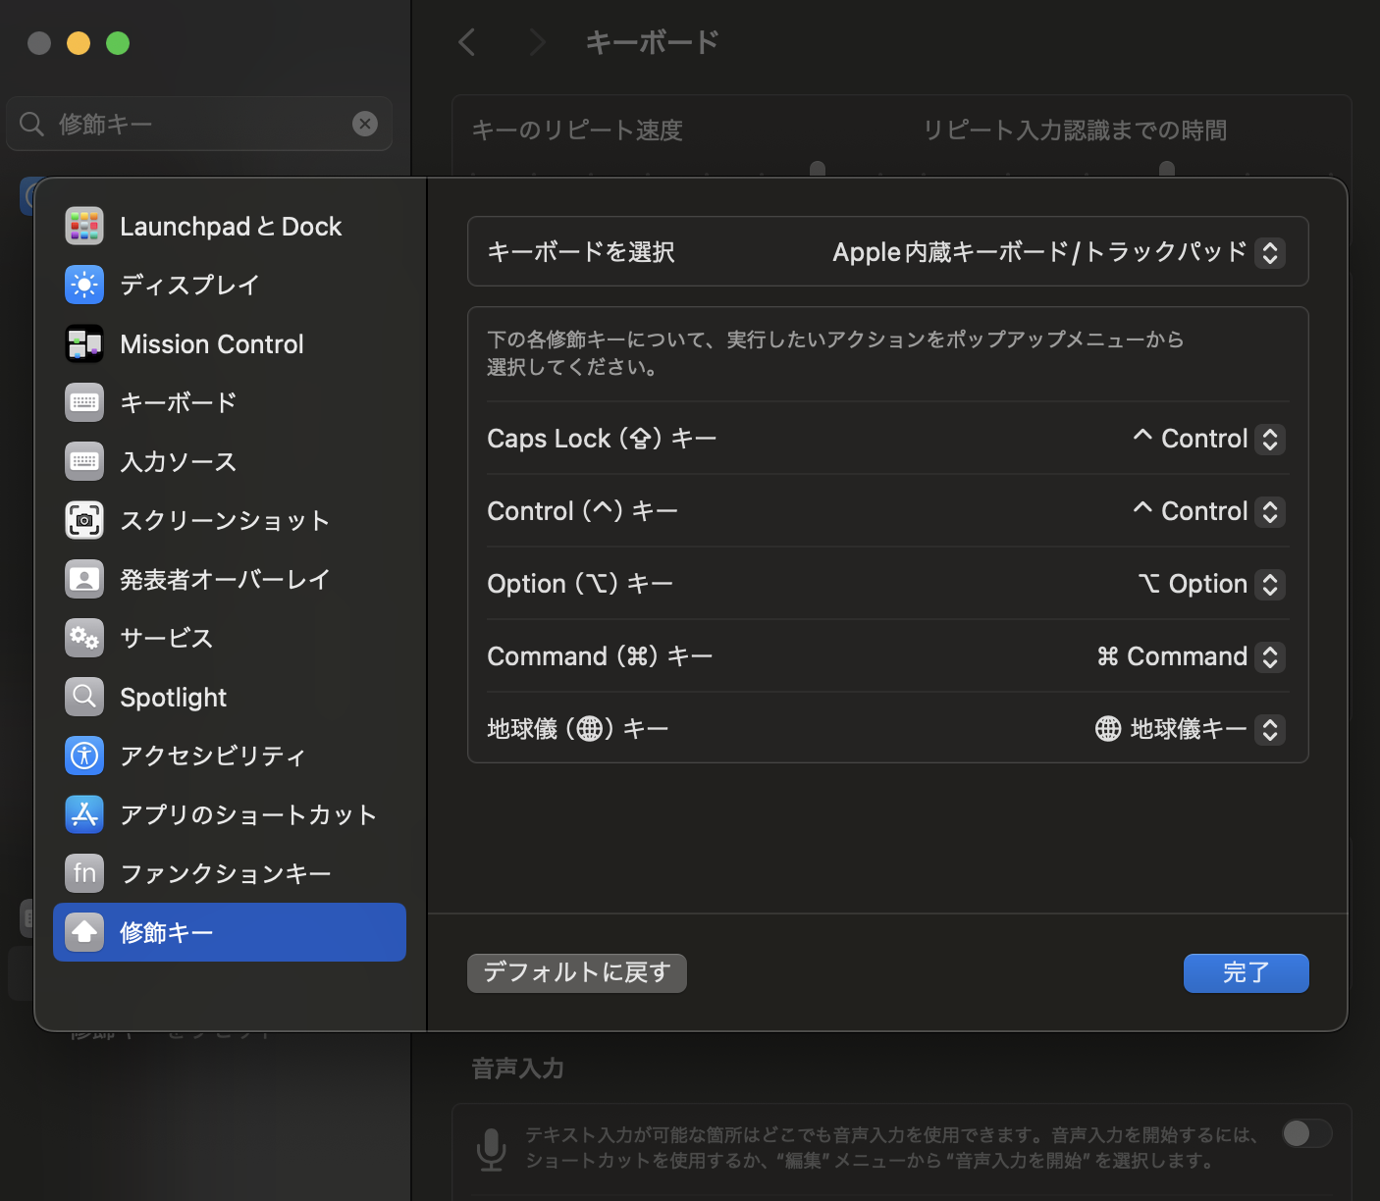Click the Launchpad と Dock icon
This screenshot has height=1201, width=1380.
[84, 226]
